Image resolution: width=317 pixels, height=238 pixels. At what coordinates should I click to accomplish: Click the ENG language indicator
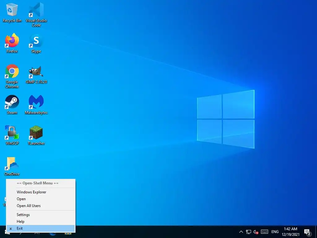(275, 232)
